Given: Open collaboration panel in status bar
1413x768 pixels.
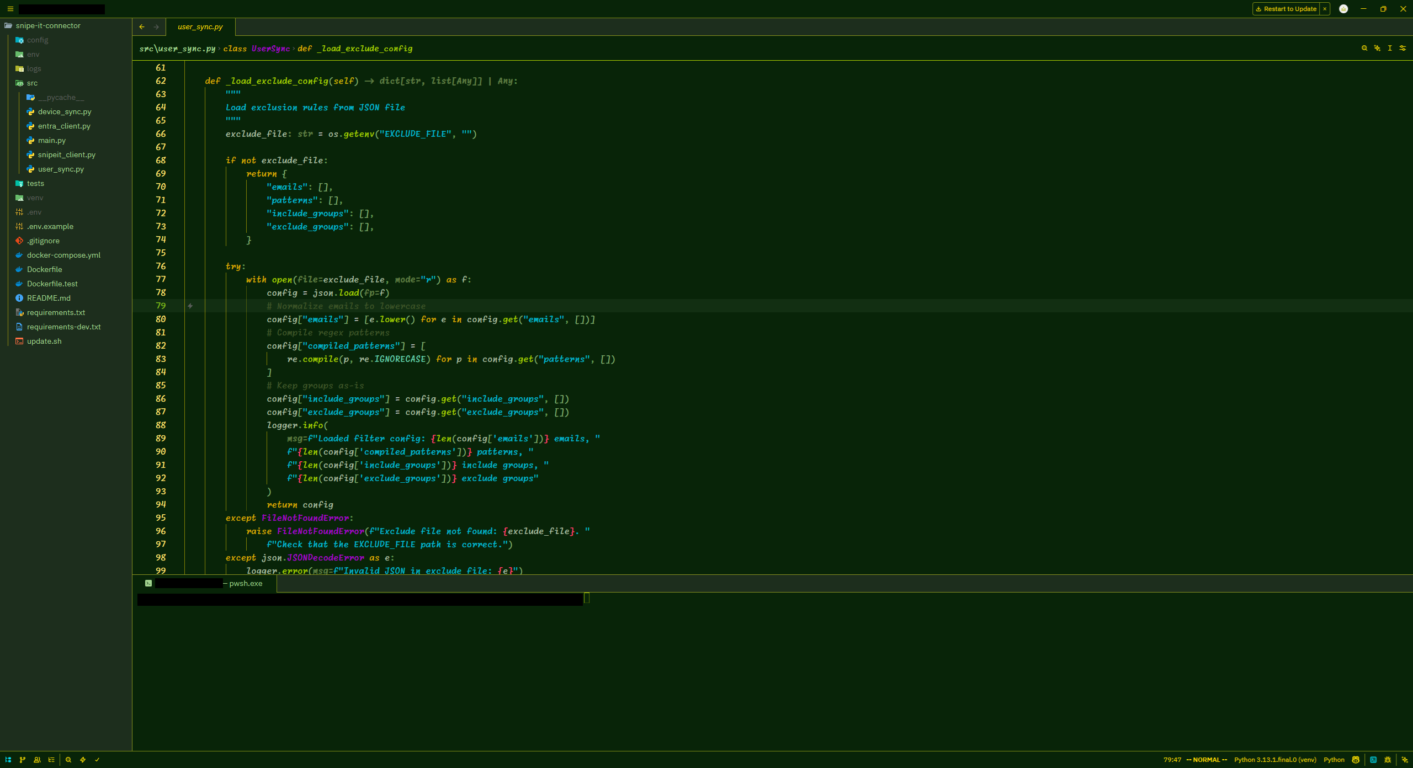Looking at the screenshot, I should (37, 760).
